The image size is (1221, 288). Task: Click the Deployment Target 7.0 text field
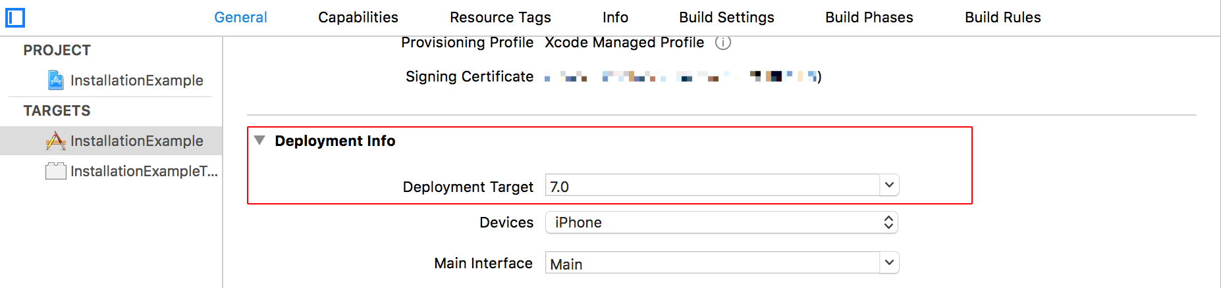point(713,185)
